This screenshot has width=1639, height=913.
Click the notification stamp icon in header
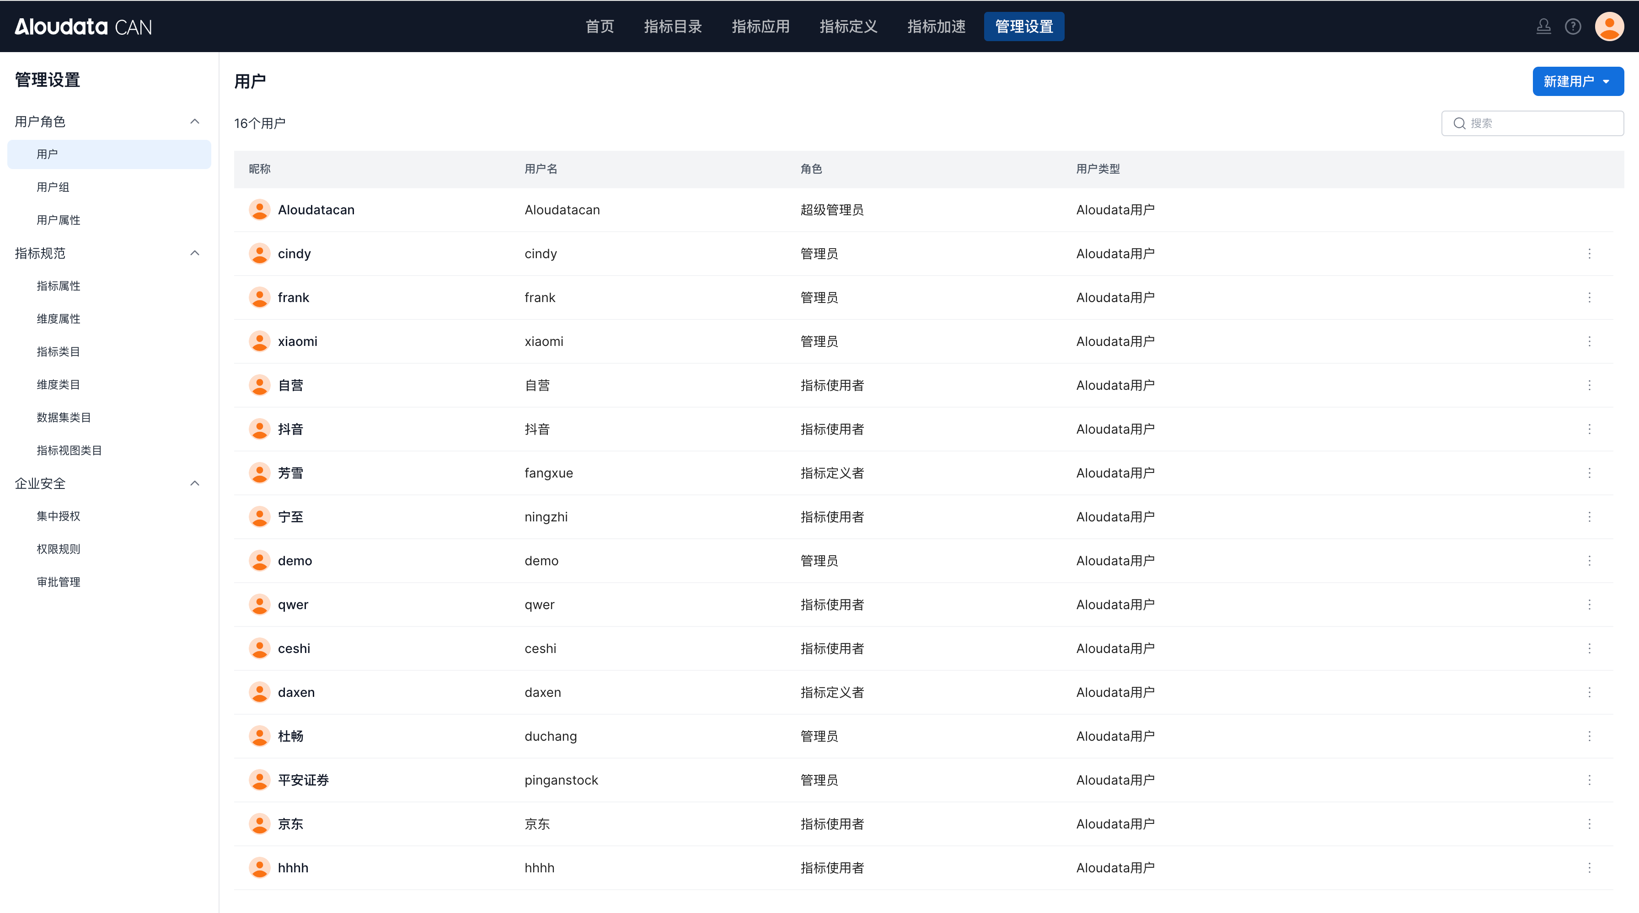pyautogui.click(x=1543, y=27)
